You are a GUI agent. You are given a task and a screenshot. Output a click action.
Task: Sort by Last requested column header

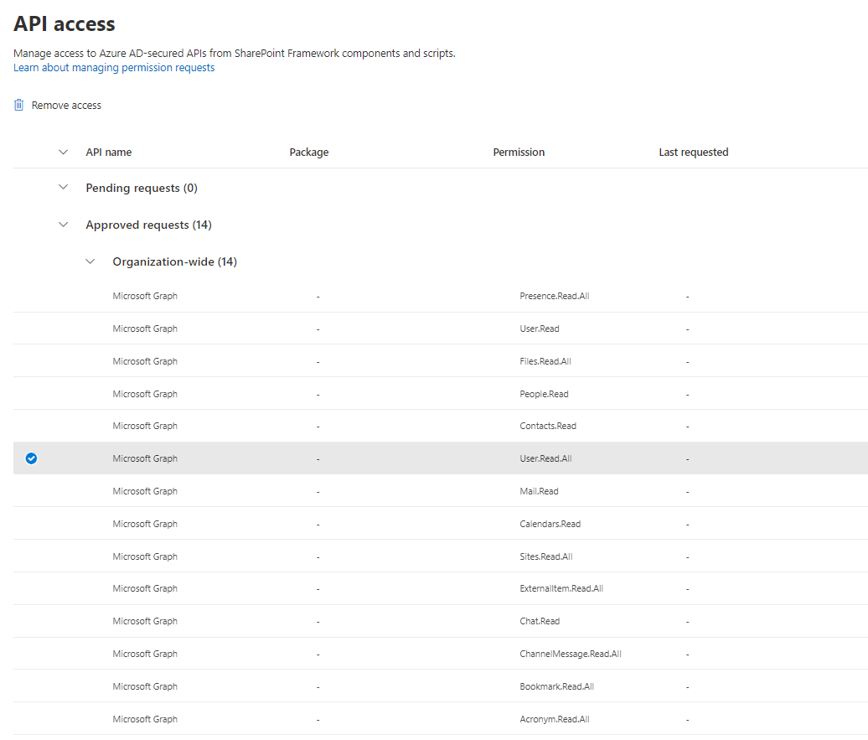pyautogui.click(x=693, y=153)
